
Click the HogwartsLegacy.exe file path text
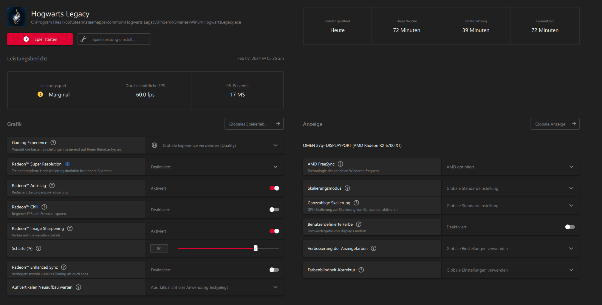[136, 22]
